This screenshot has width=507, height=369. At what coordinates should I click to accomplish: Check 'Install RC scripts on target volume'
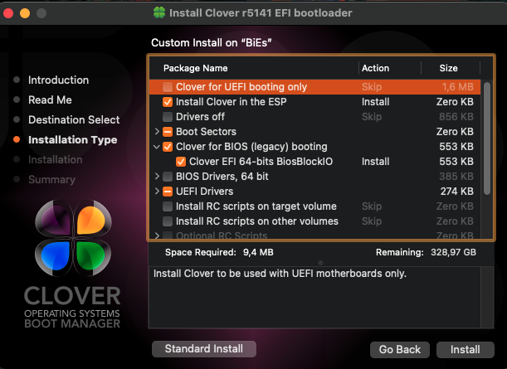point(168,206)
